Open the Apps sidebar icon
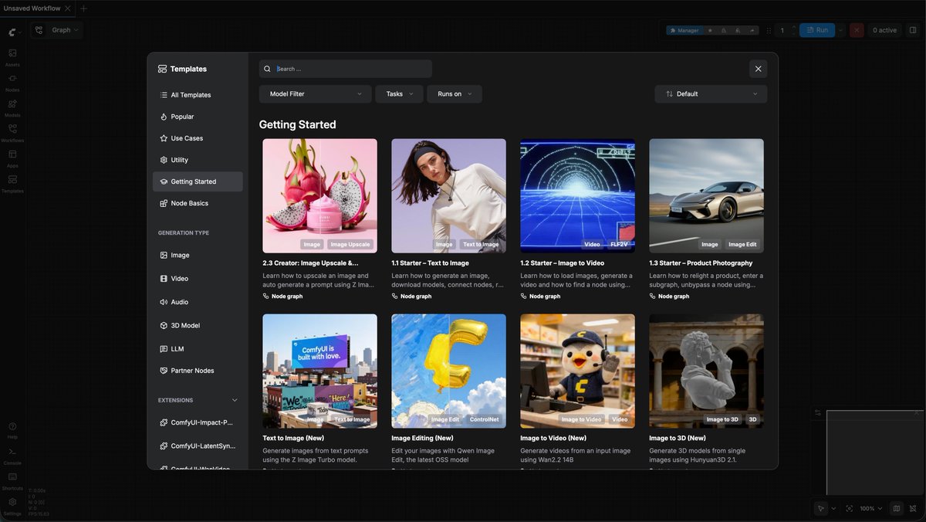 coord(12,158)
